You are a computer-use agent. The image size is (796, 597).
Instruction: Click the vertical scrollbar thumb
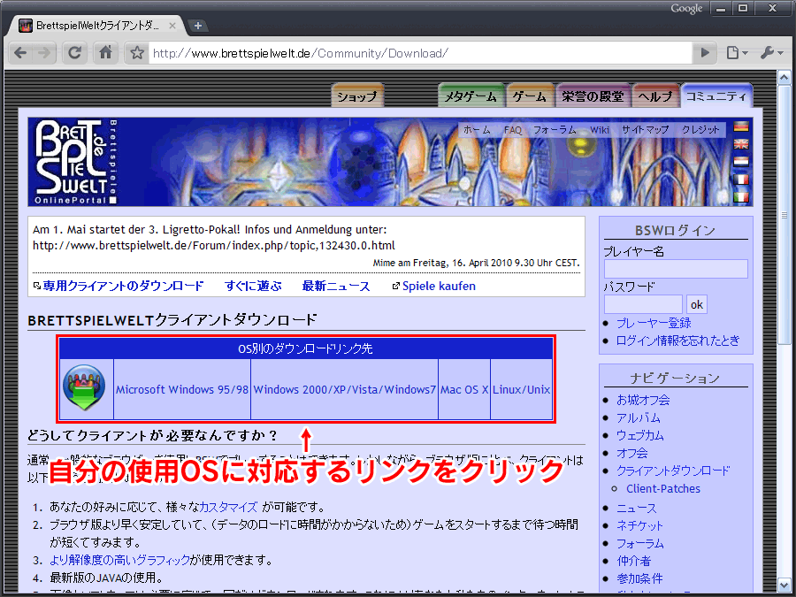(784, 215)
